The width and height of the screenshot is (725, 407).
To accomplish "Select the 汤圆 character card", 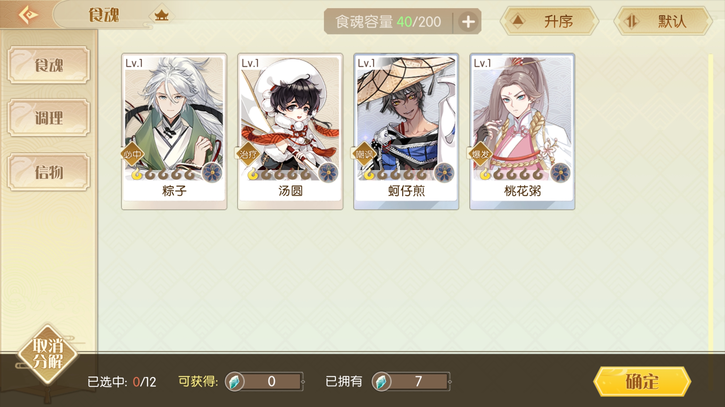I will click(x=290, y=131).
